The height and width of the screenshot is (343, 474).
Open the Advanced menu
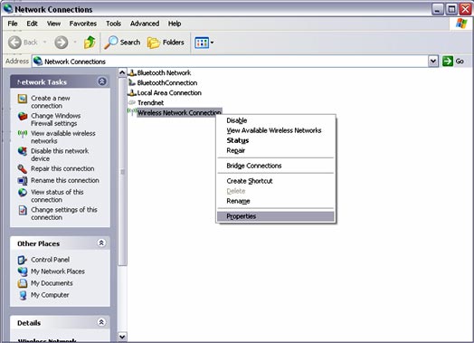pos(145,24)
